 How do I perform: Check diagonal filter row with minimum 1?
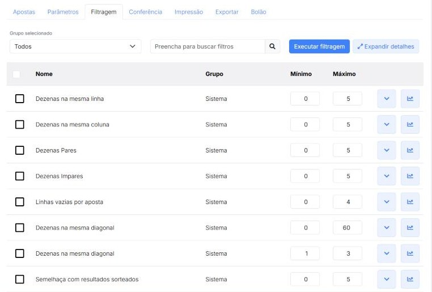(20, 253)
